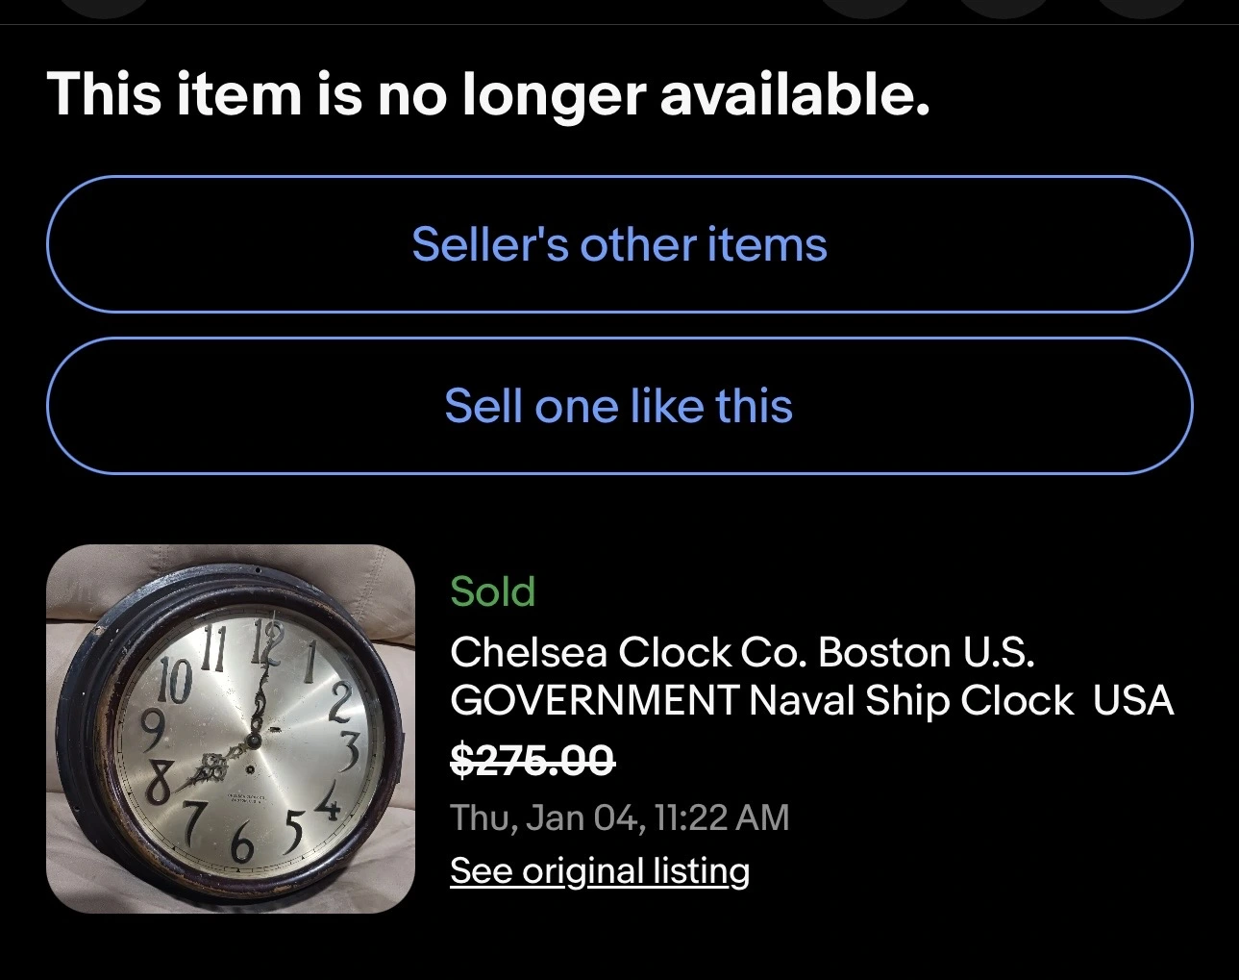The height and width of the screenshot is (980, 1239).
Task: Open Seller's other items
Action: [x=619, y=244]
